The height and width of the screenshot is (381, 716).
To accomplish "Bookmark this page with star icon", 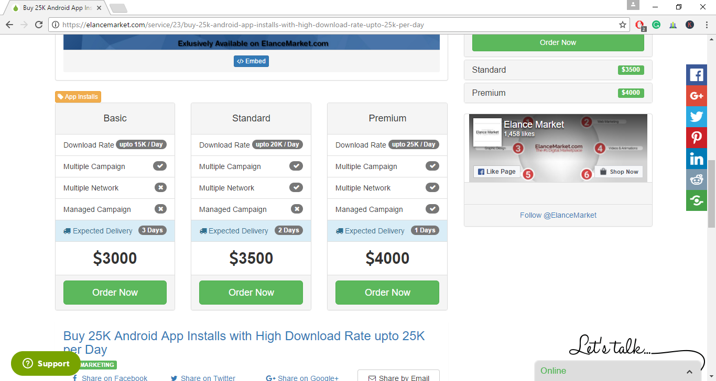I will 623,25.
